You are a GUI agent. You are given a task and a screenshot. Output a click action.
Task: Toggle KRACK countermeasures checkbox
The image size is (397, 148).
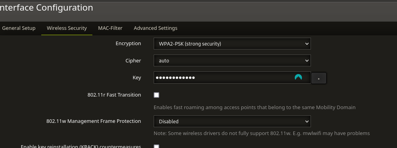[x=156, y=146]
